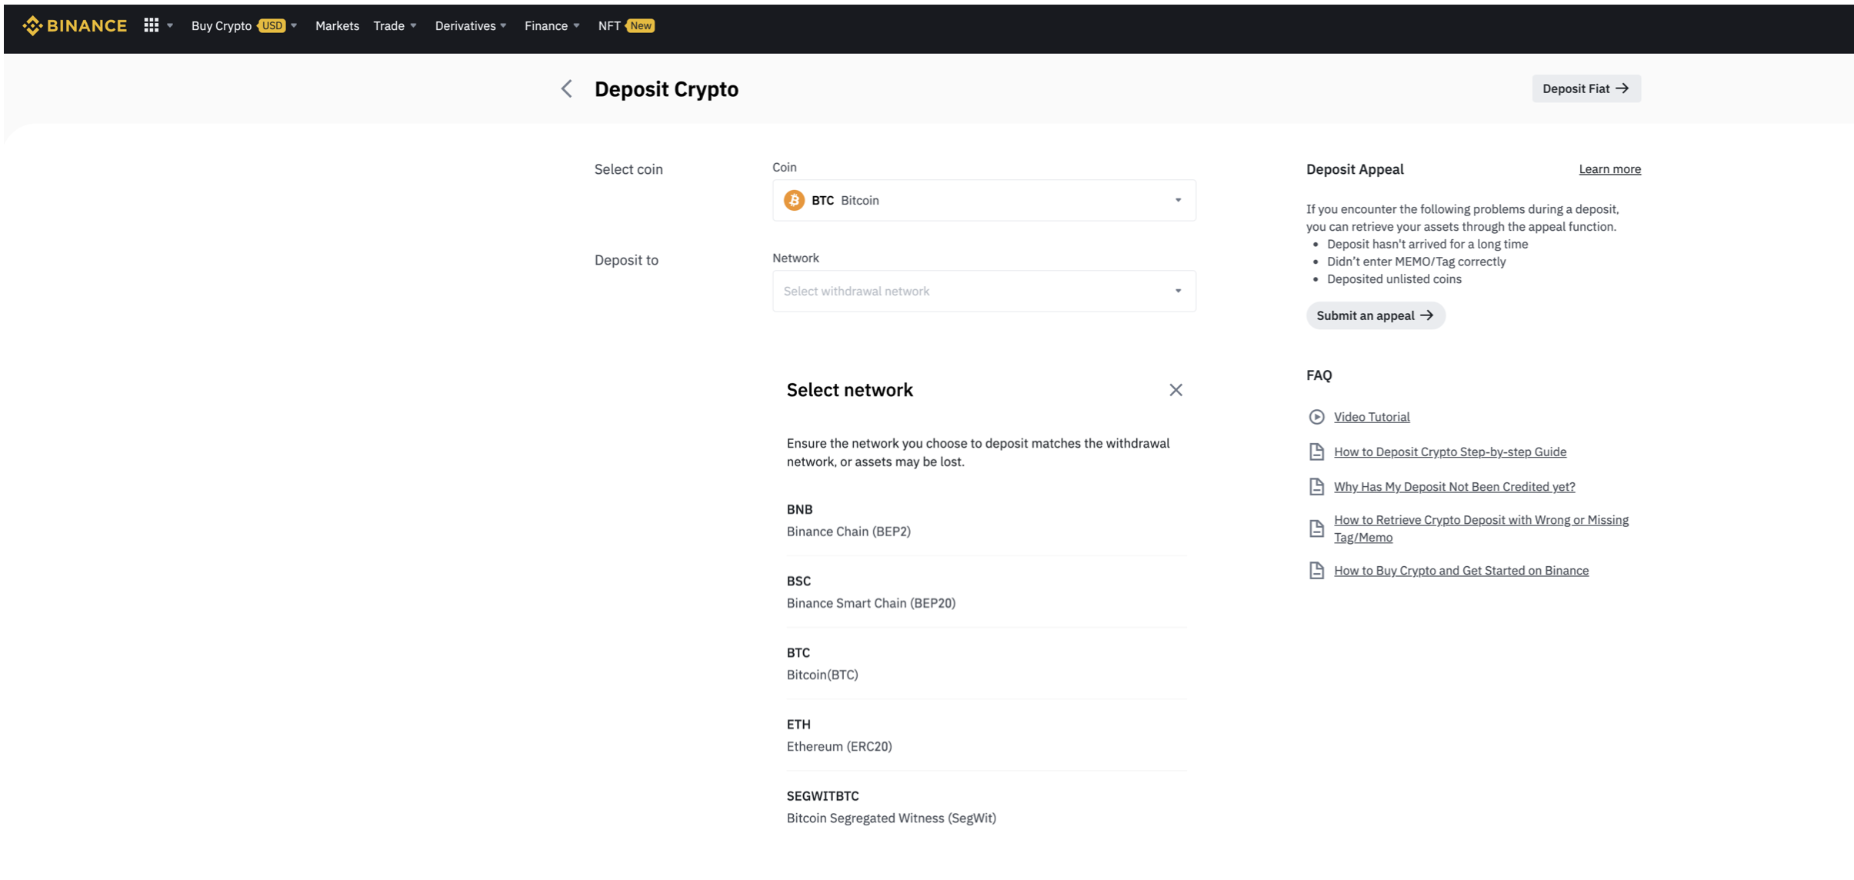Open the Markets menu item
This screenshot has height=880, width=1854.
[x=337, y=26]
